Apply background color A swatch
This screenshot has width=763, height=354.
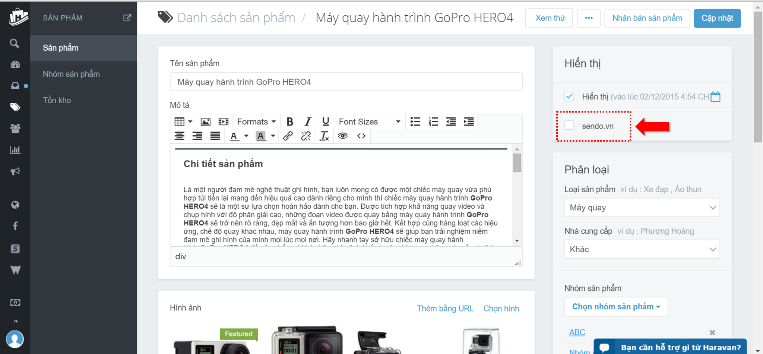(x=261, y=136)
